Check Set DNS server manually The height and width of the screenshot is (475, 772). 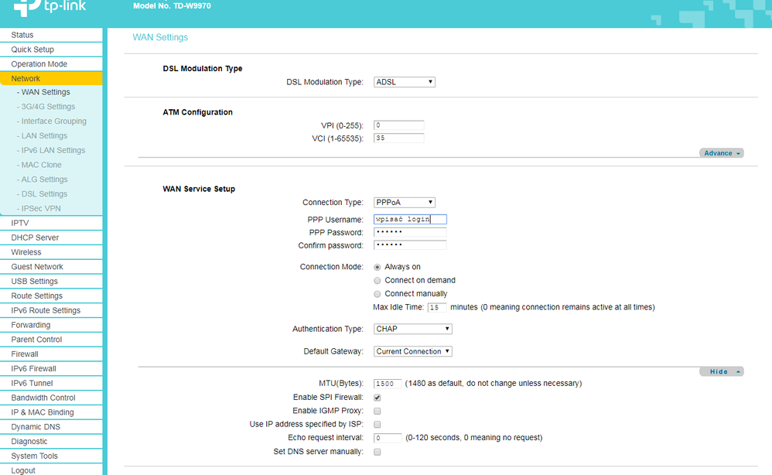[377, 452]
